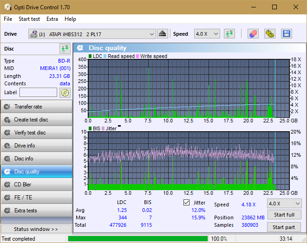307x243 pixels.
Task: Open the toolbar Speed 4.0 X dropdown
Action: (x=207, y=34)
